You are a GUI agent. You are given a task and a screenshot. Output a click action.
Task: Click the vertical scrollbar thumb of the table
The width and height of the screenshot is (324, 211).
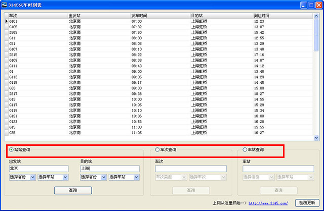tap(316, 35)
